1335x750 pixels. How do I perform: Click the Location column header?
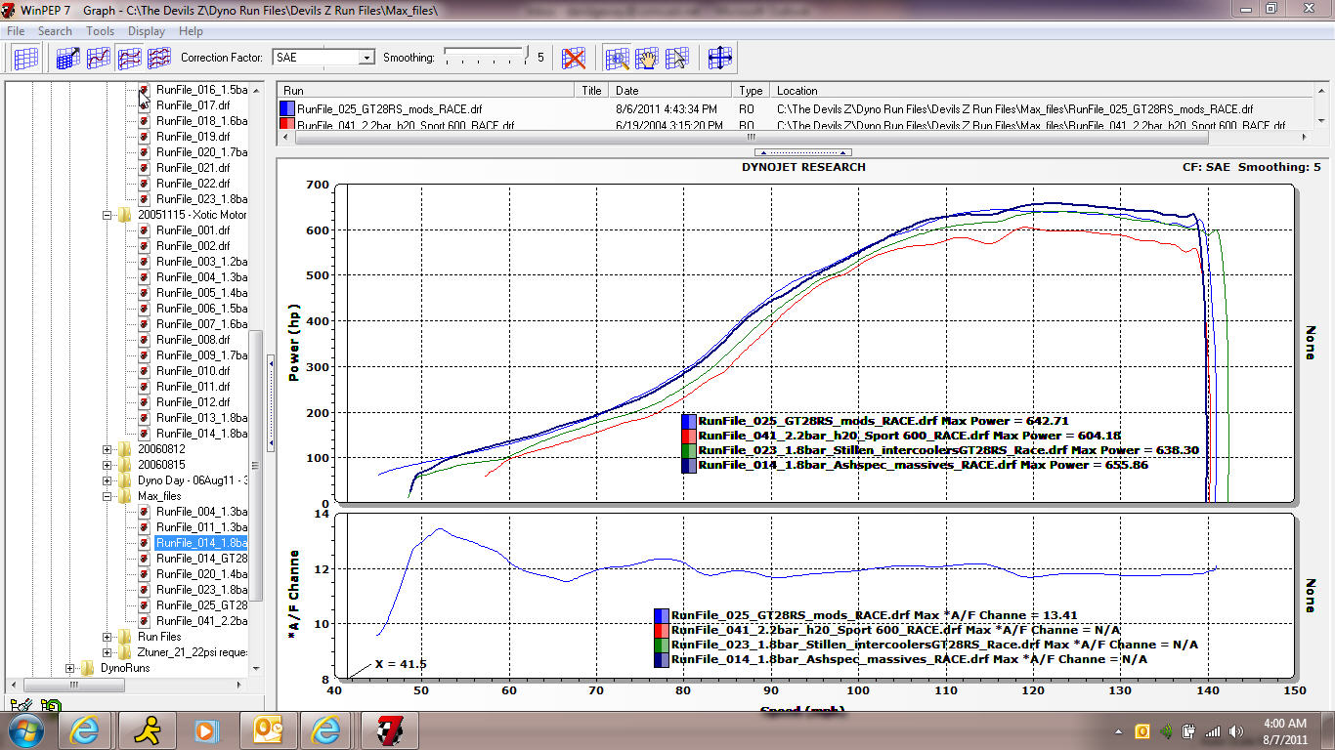click(x=797, y=91)
